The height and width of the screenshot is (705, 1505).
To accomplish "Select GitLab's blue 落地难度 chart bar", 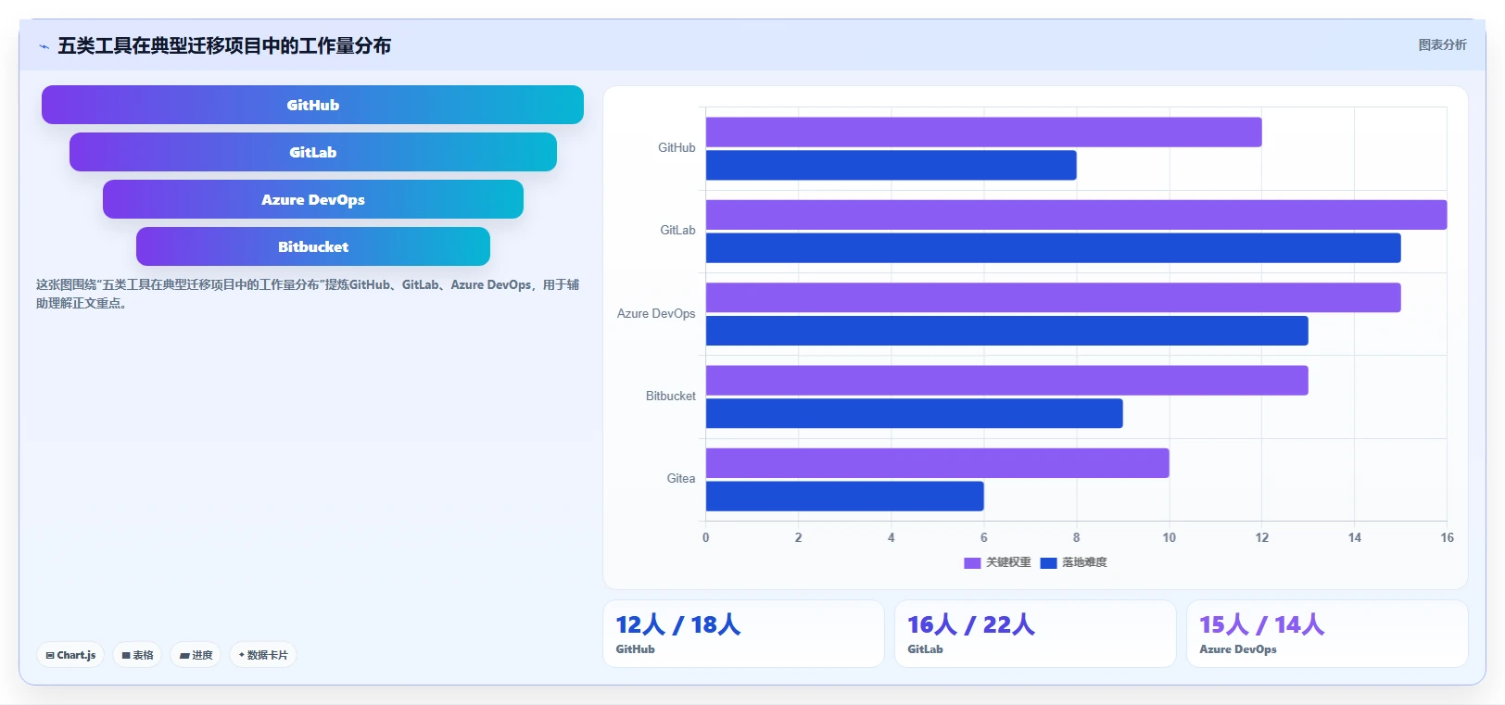I will point(1053,248).
